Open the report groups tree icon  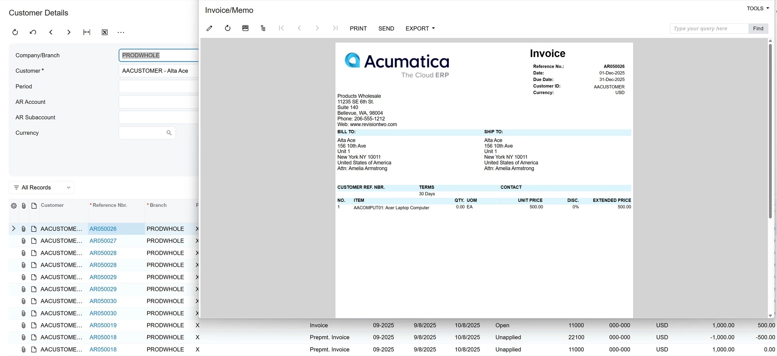tap(263, 28)
